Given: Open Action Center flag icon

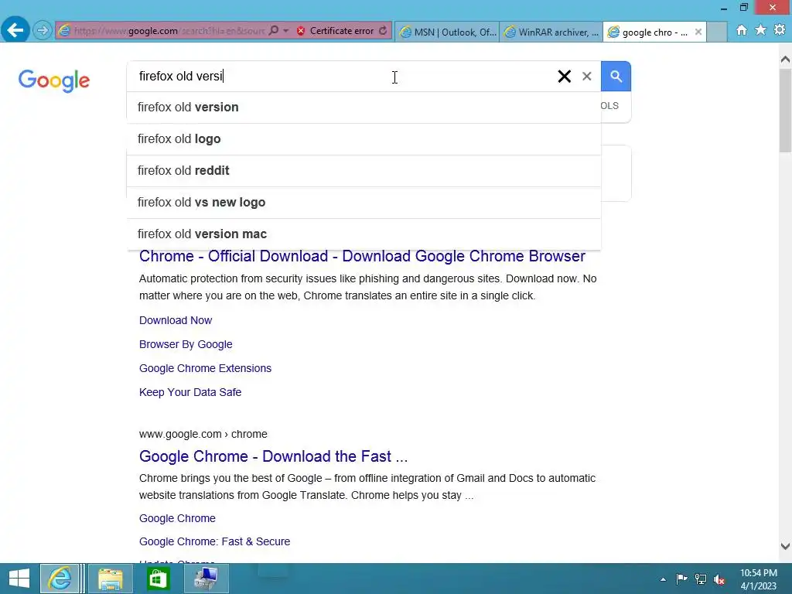Looking at the screenshot, I should point(681,579).
